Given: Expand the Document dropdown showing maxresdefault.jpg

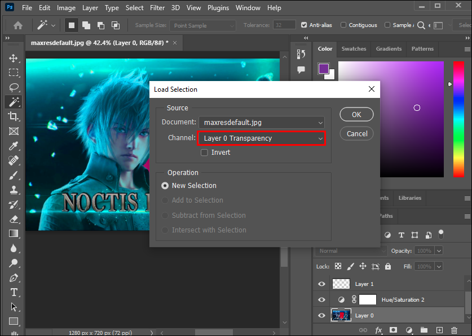Looking at the screenshot, I should (261, 122).
